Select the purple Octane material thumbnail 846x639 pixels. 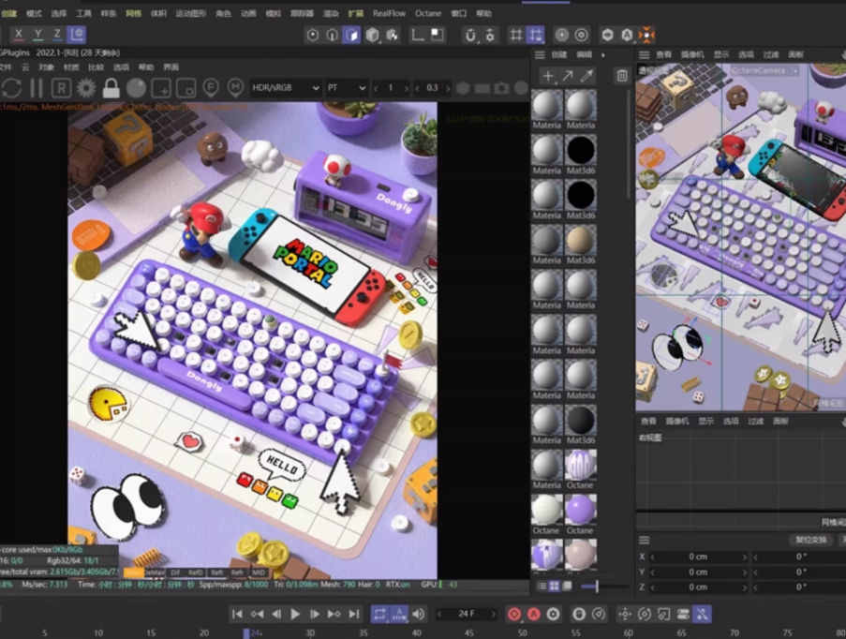580,510
